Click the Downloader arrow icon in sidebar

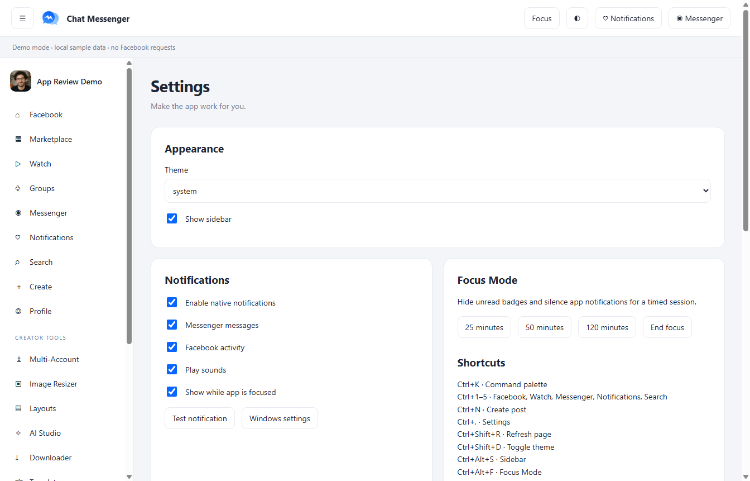[18, 458]
